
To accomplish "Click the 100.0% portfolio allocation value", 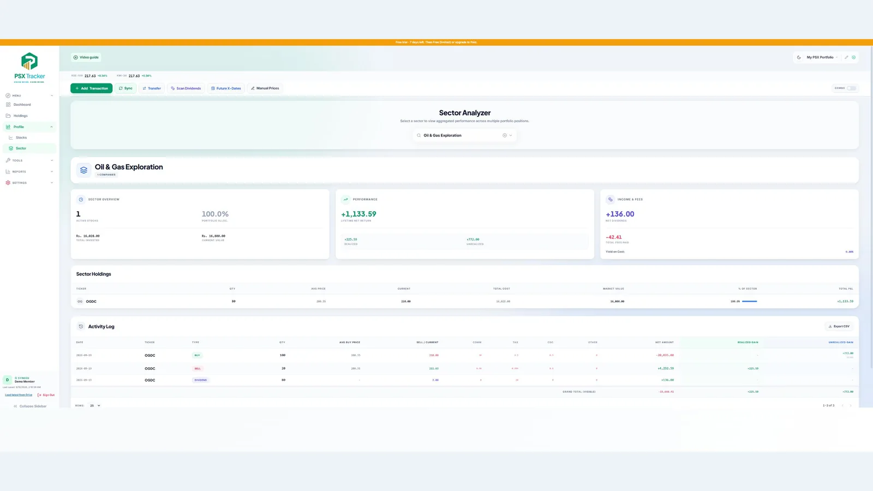I will tap(215, 214).
